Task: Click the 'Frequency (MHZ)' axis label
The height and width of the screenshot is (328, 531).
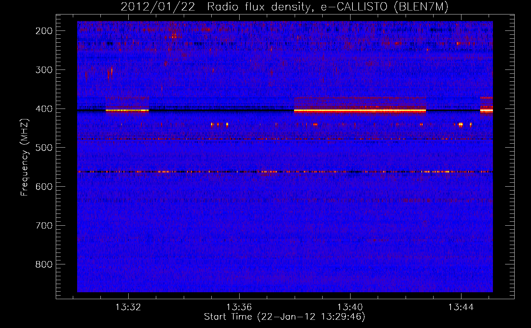Action: [x=25, y=157]
